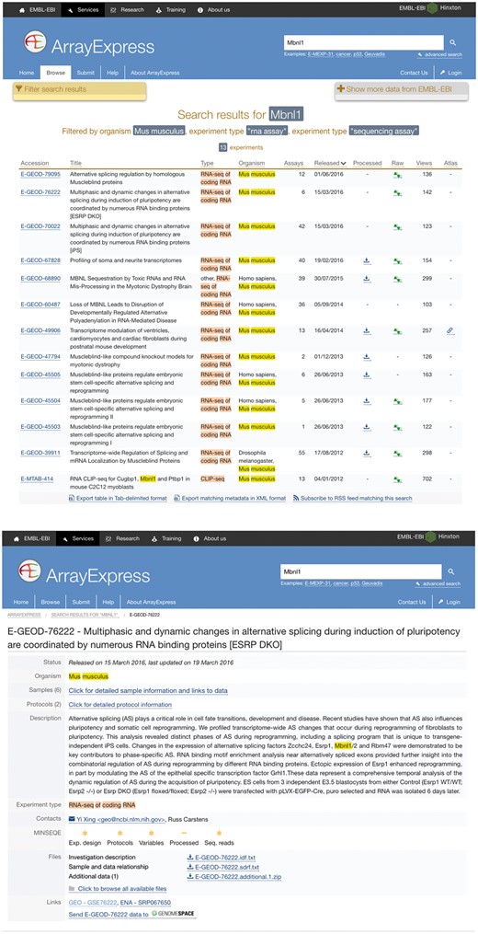Click the funnel icon in Filter search results
Screen dimensions: 478x934
[19, 88]
